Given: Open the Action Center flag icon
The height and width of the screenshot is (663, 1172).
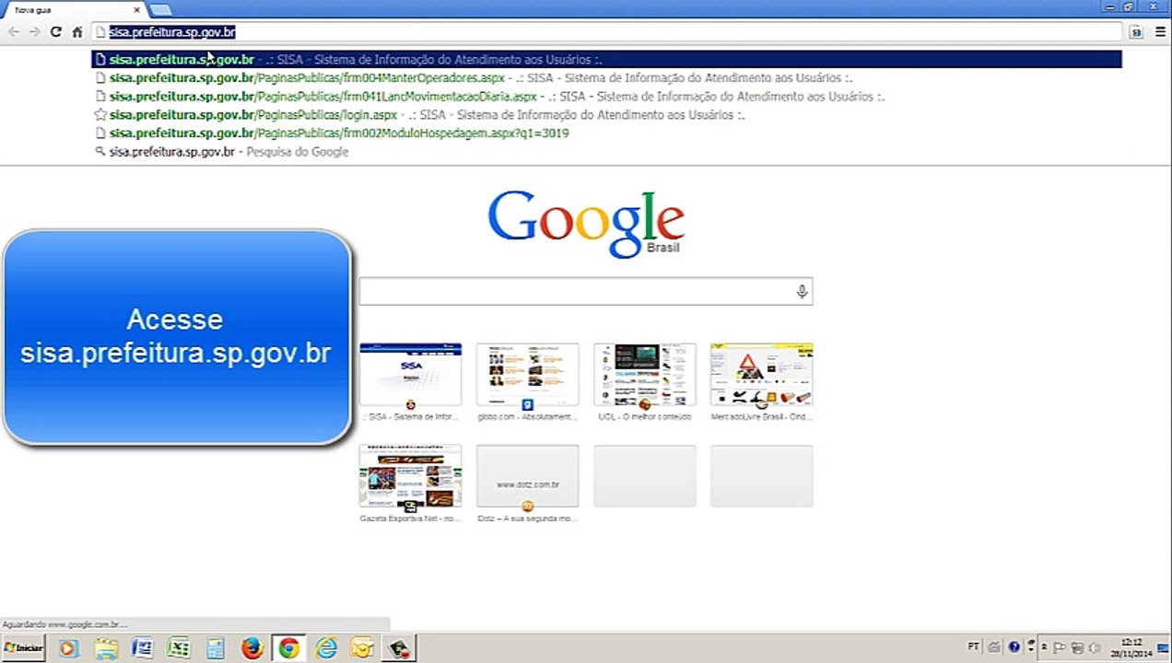Looking at the screenshot, I should pos(1061,647).
